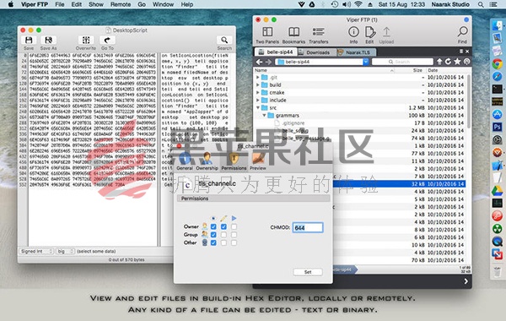
Task: Open the Signed Int type dropdown
Action: coord(36,251)
